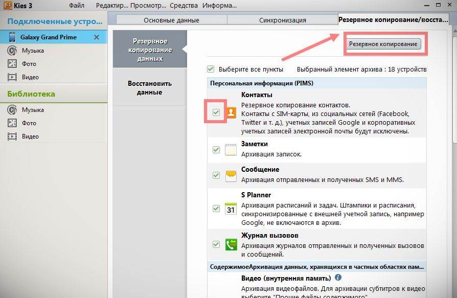Image resolution: width=457 pixels, height=298 pixels.
Task: Select Восстановить данные in side panel
Action: (x=149, y=88)
